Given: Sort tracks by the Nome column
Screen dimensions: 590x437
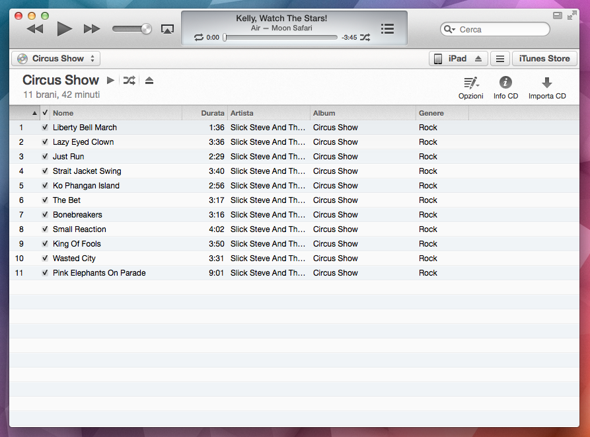Looking at the screenshot, I should 116,113.
